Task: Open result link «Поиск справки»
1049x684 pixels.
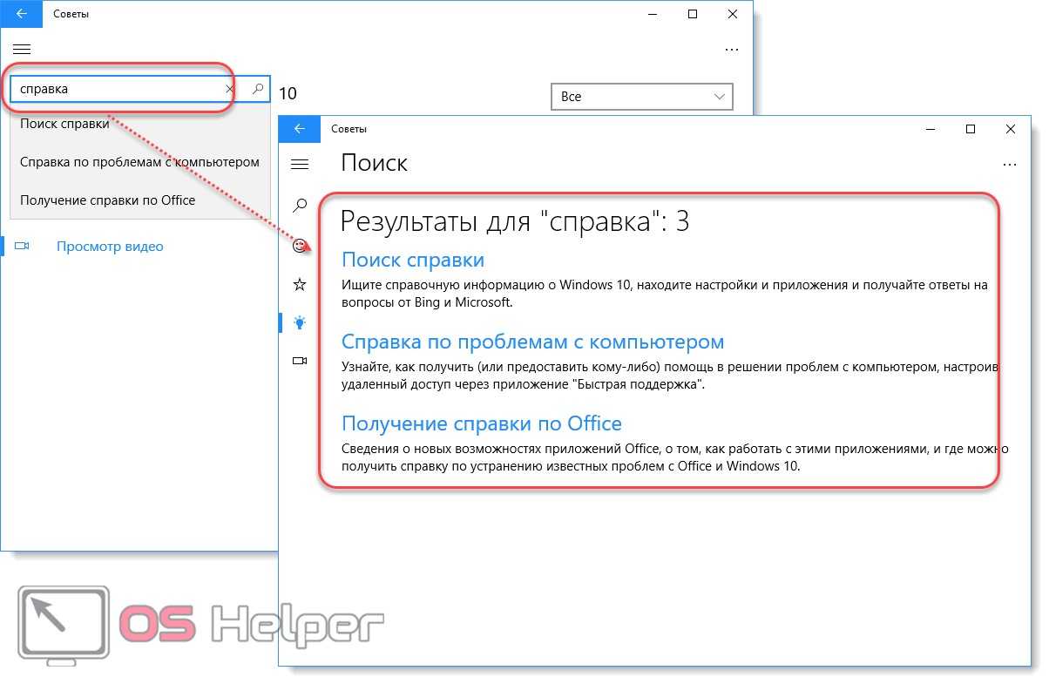Action: [413, 260]
